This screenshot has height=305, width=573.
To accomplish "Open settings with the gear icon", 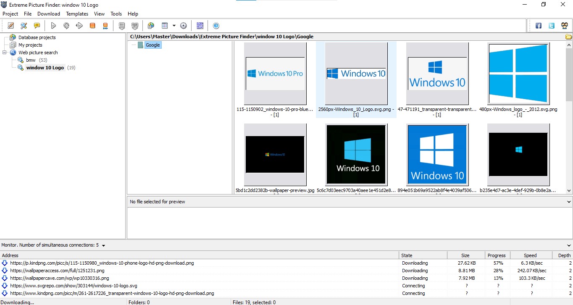I will [184, 26].
